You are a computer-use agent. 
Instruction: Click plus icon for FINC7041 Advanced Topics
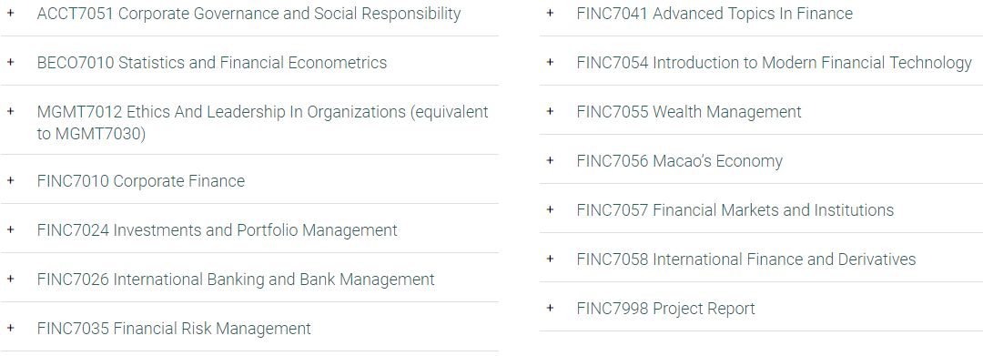click(x=551, y=13)
